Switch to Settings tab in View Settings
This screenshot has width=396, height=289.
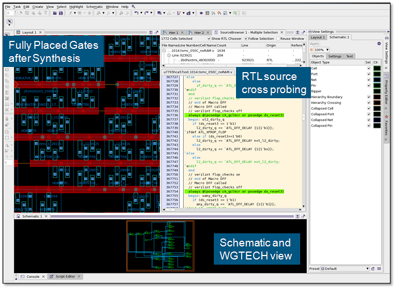click(x=335, y=56)
